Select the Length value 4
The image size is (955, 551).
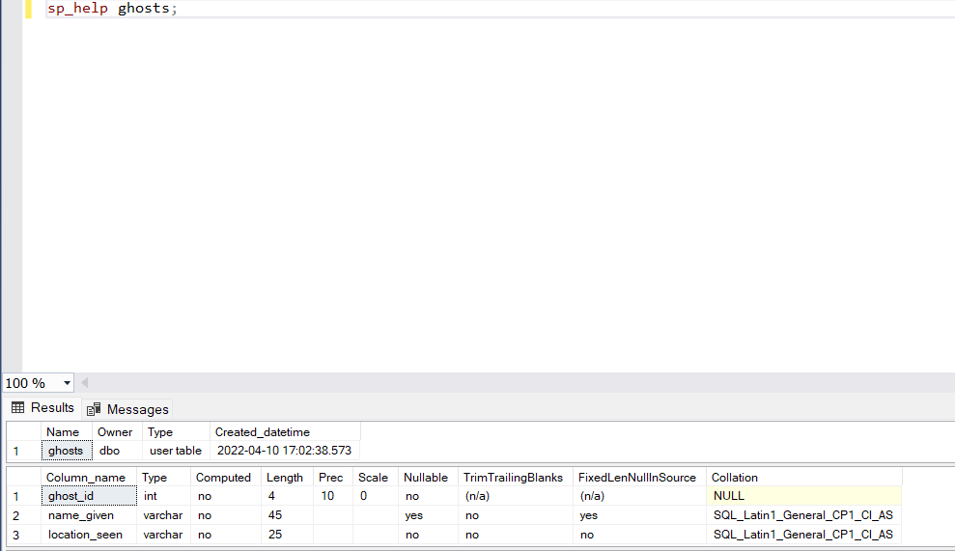tap(287, 496)
